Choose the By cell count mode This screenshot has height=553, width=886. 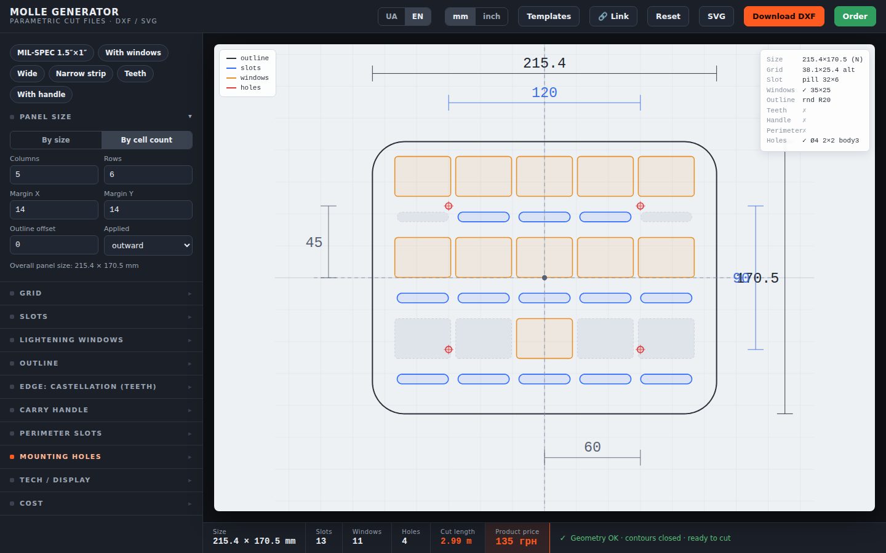[x=146, y=140]
